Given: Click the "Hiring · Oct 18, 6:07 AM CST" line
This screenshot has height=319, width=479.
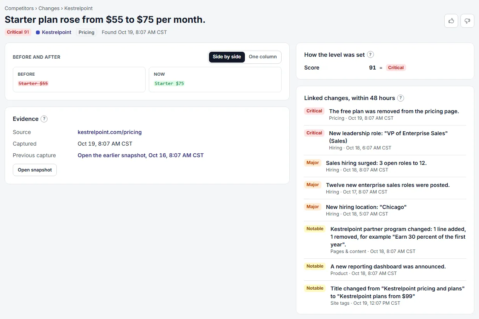Looking at the screenshot, I should (360, 148).
